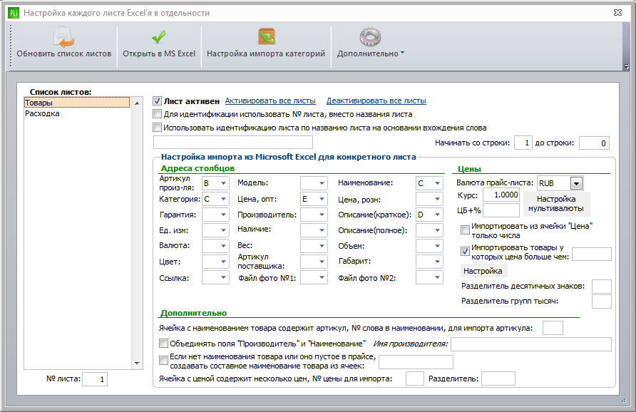Click the sheet list scroll down arrow

137,364
